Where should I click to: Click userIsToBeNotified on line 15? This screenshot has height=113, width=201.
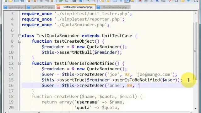tap(137, 80)
